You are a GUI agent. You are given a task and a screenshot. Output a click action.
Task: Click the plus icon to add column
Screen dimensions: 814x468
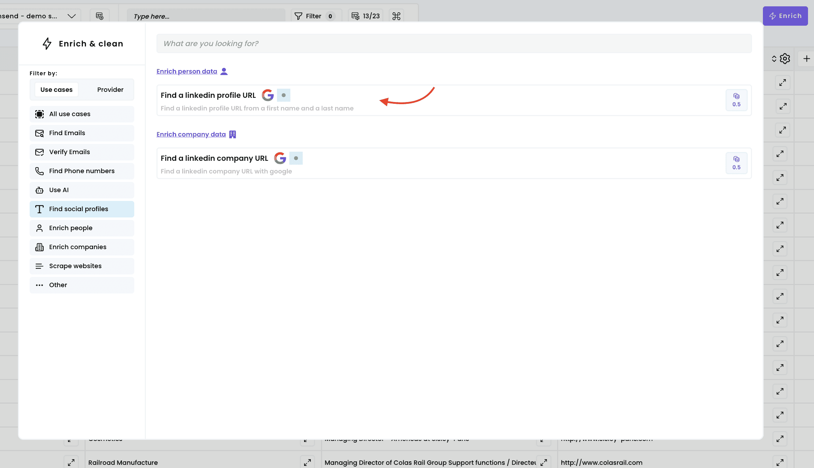806,58
